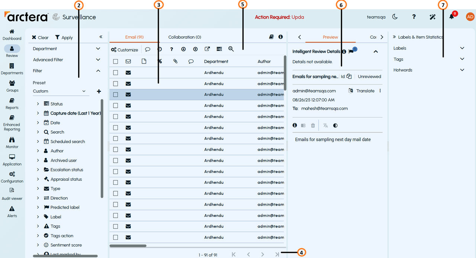Click the question mark icon in list toolbar
The height and width of the screenshot is (258, 476).
point(171,49)
